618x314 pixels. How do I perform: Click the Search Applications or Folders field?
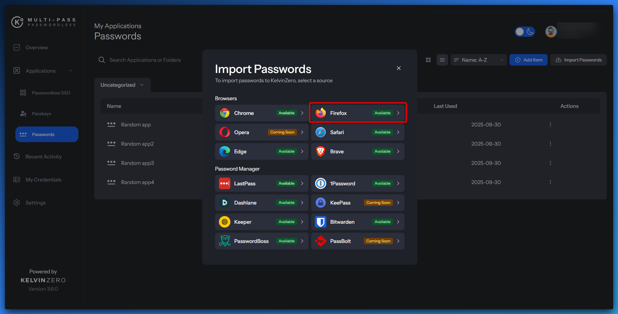coord(145,60)
